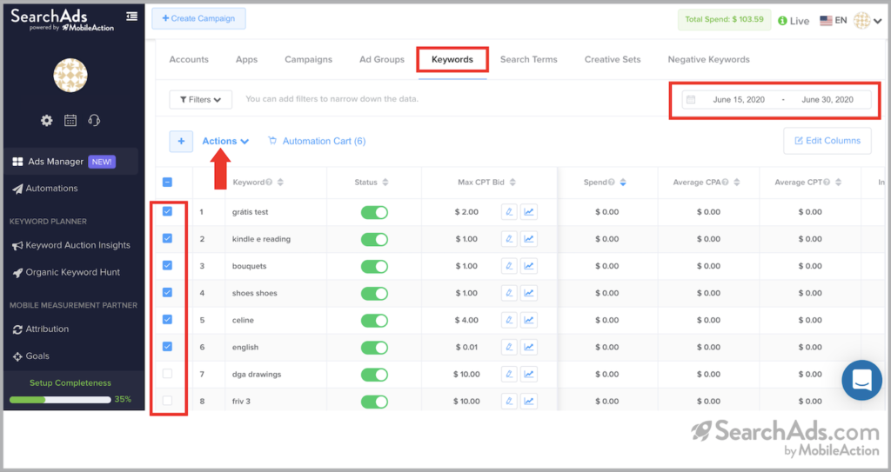Open the calendar icon in sidebar
Image resolution: width=891 pixels, height=472 pixels.
[70, 120]
